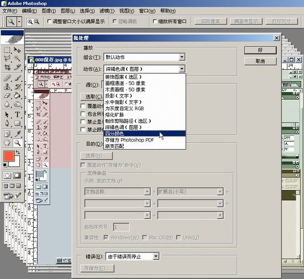This screenshot has width=304, height=279.
Task: Select the Zoom tool in toolbox
Action: click(17, 143)
